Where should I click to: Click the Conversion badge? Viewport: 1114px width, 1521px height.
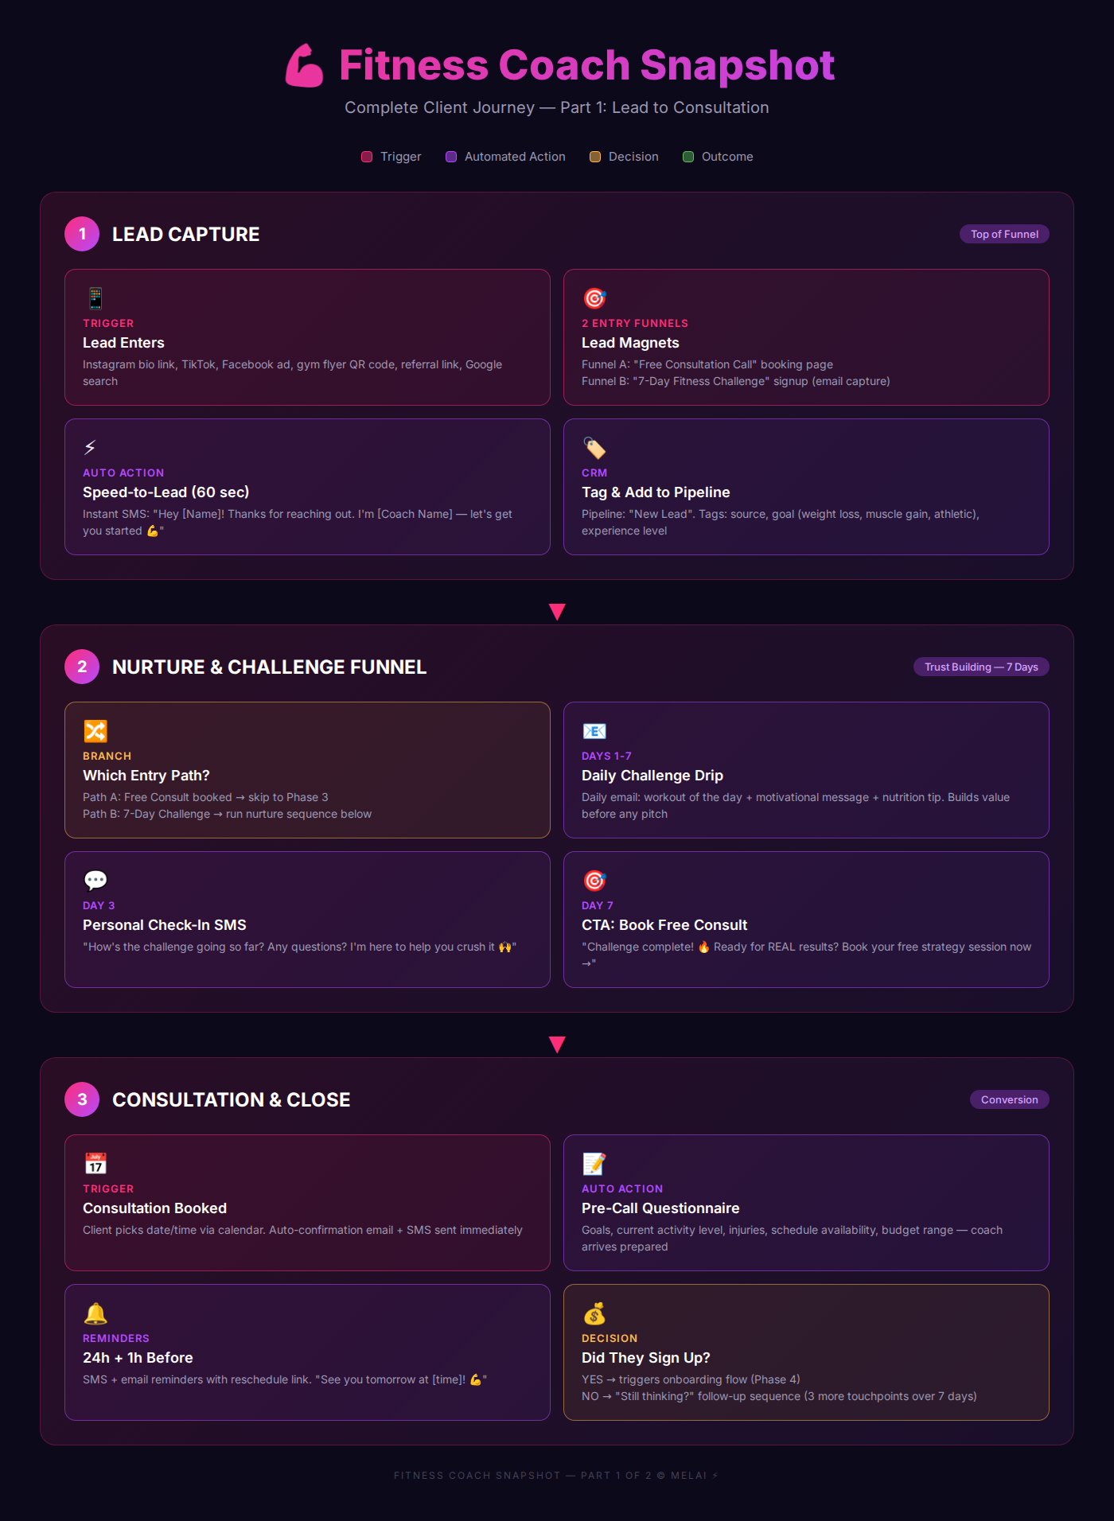coord(1009,1099)
